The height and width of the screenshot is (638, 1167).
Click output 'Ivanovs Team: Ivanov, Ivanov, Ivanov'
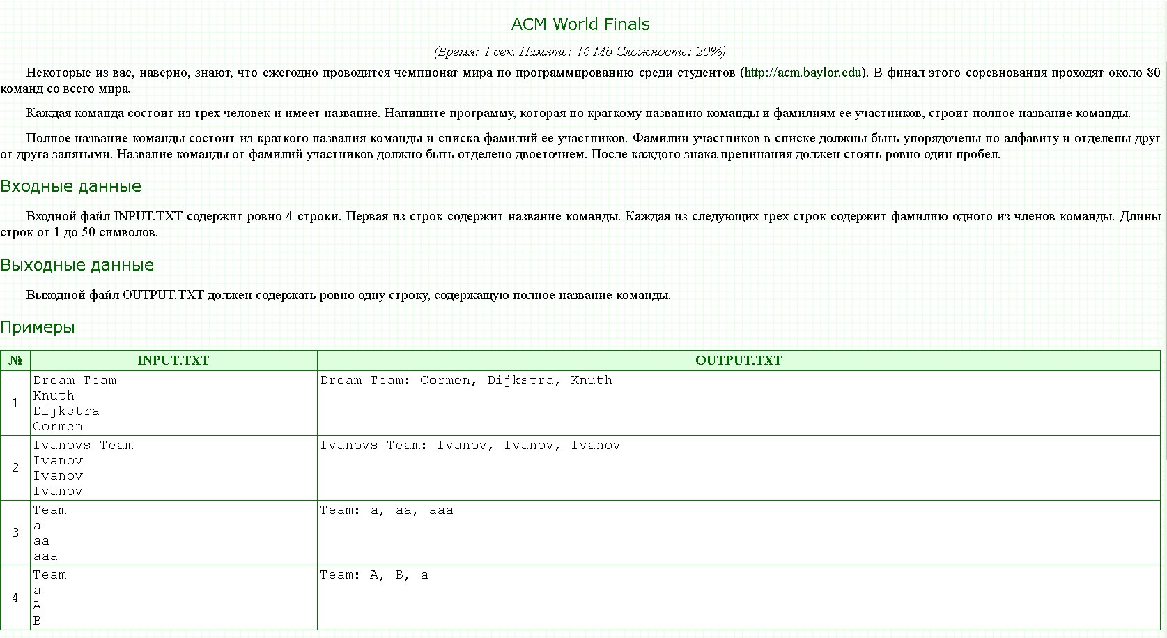click(470, 445)
